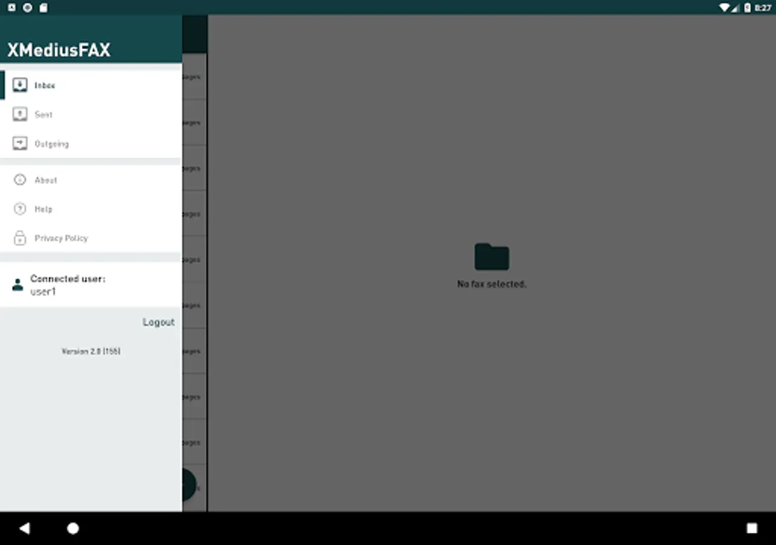
Task: Log out with the Logout button
Action: [159, 322]
